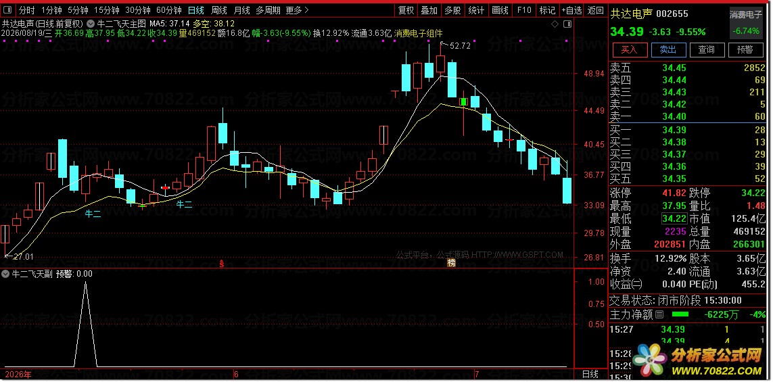This screenshot has height=382, width=773.
Task: Click the green 主力净额 bar indicator
Action: coord(680,314)
